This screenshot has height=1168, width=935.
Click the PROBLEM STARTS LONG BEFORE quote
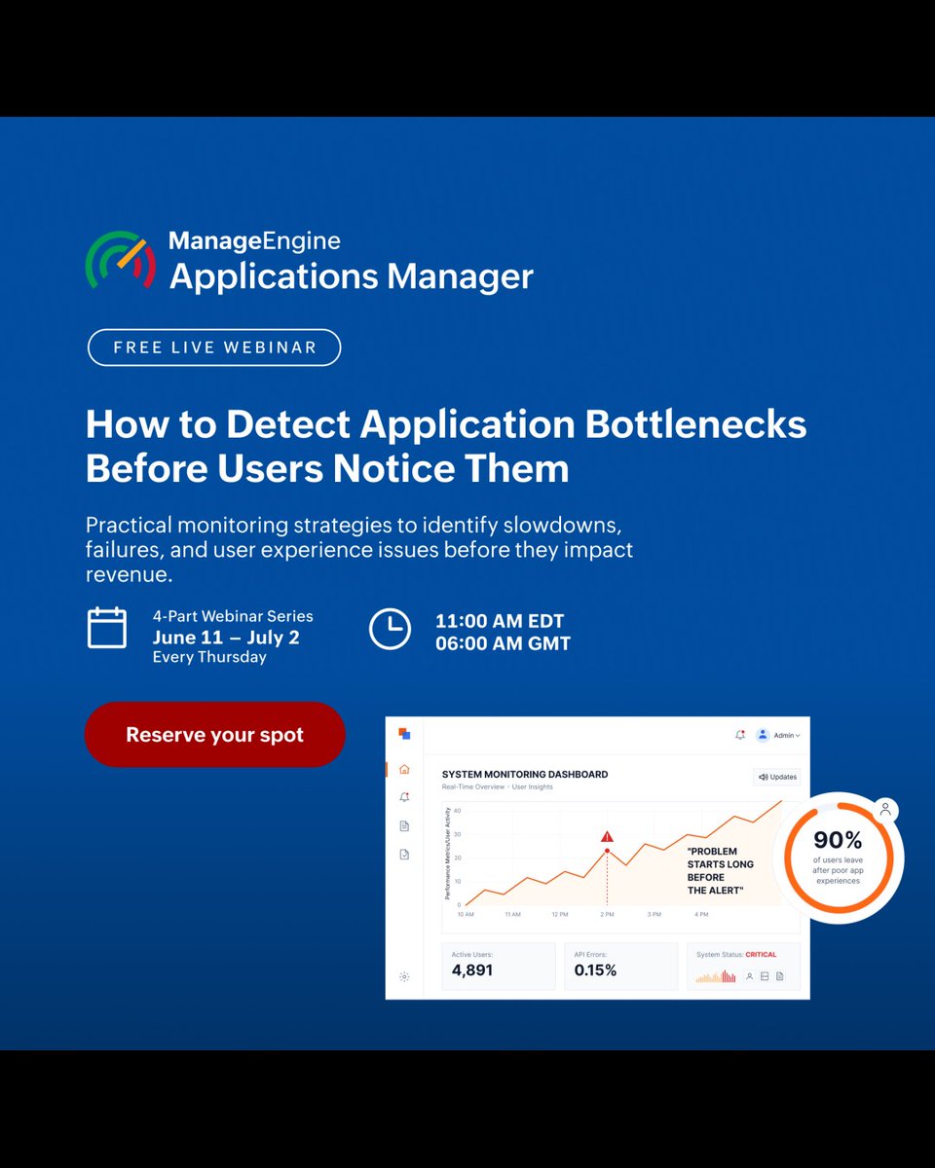click(x=721, y=871)
